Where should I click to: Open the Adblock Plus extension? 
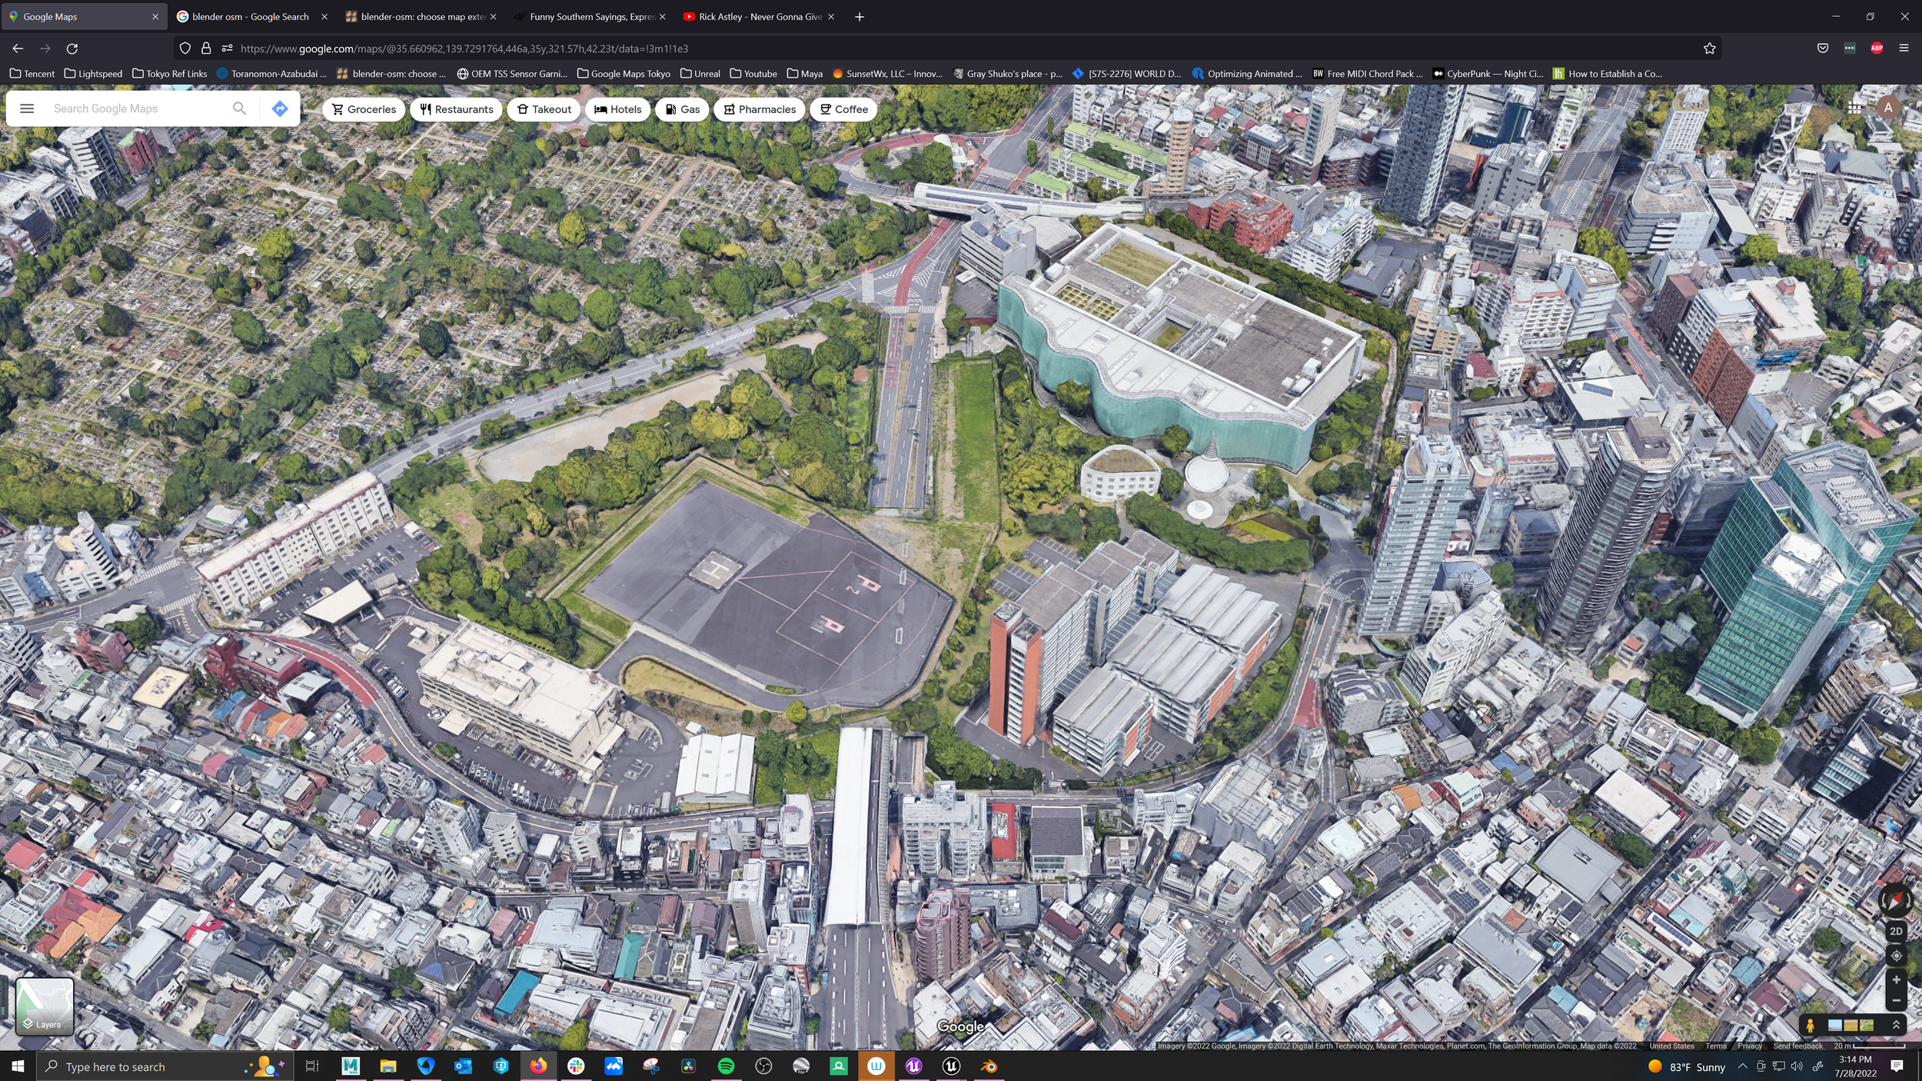(x=1877, y=48)
